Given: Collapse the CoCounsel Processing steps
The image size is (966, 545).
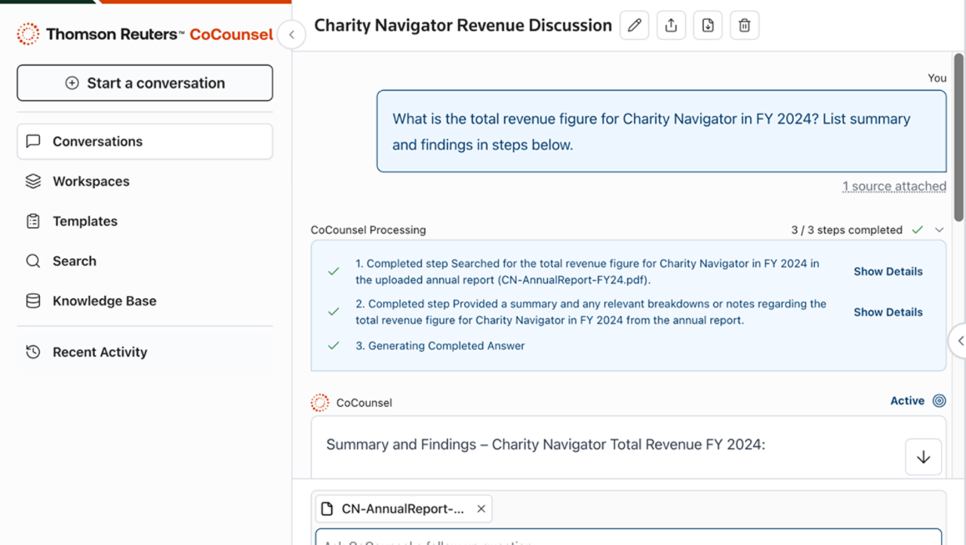Looking at the screenshot, I should (939, 230).
